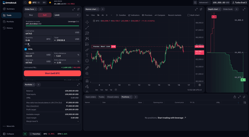Open the Indicators button

point(134,15)
